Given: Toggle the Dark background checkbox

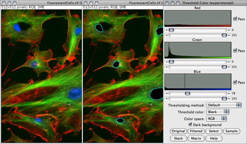Looking at the screenshot, I should [x=190, y=124].
